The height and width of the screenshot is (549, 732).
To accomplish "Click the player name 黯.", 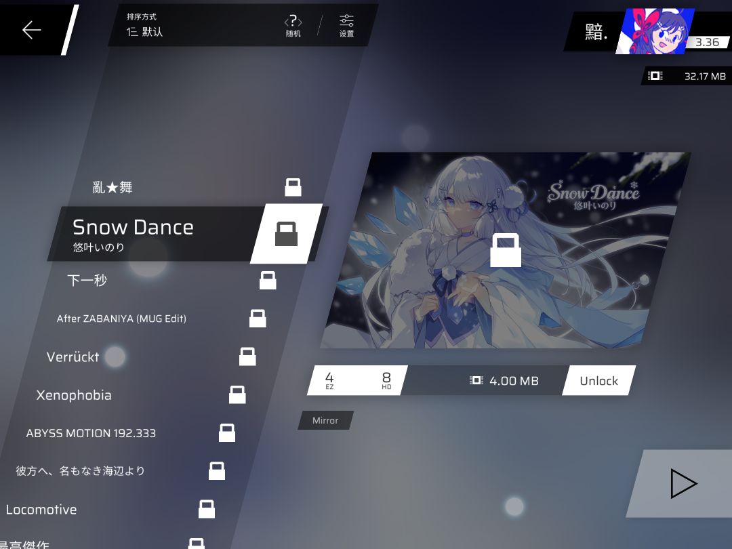I will 596,32.
